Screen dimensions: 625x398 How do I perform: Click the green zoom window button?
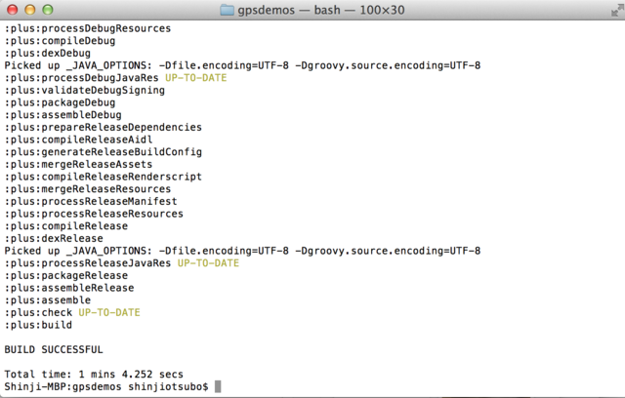(x=48, y=10)
